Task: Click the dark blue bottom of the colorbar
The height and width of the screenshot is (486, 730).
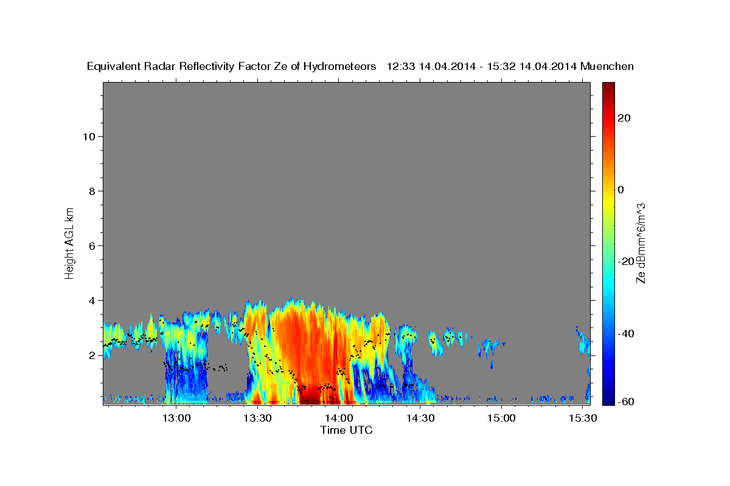Action: (x=608, y=398)
